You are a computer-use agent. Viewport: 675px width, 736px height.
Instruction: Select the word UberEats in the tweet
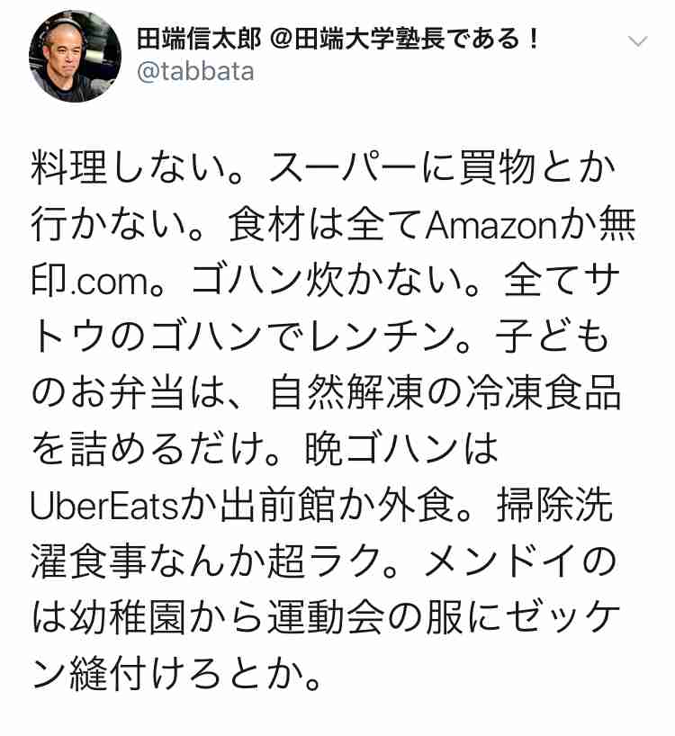(104, 506)
